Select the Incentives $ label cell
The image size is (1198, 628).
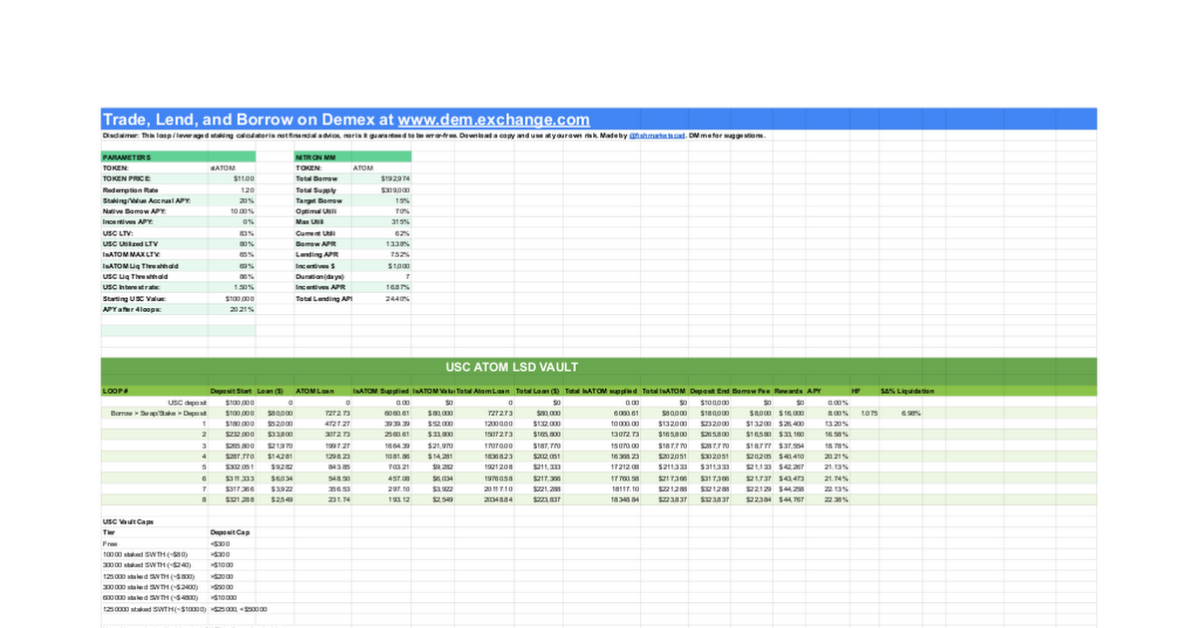pos(323,266)
